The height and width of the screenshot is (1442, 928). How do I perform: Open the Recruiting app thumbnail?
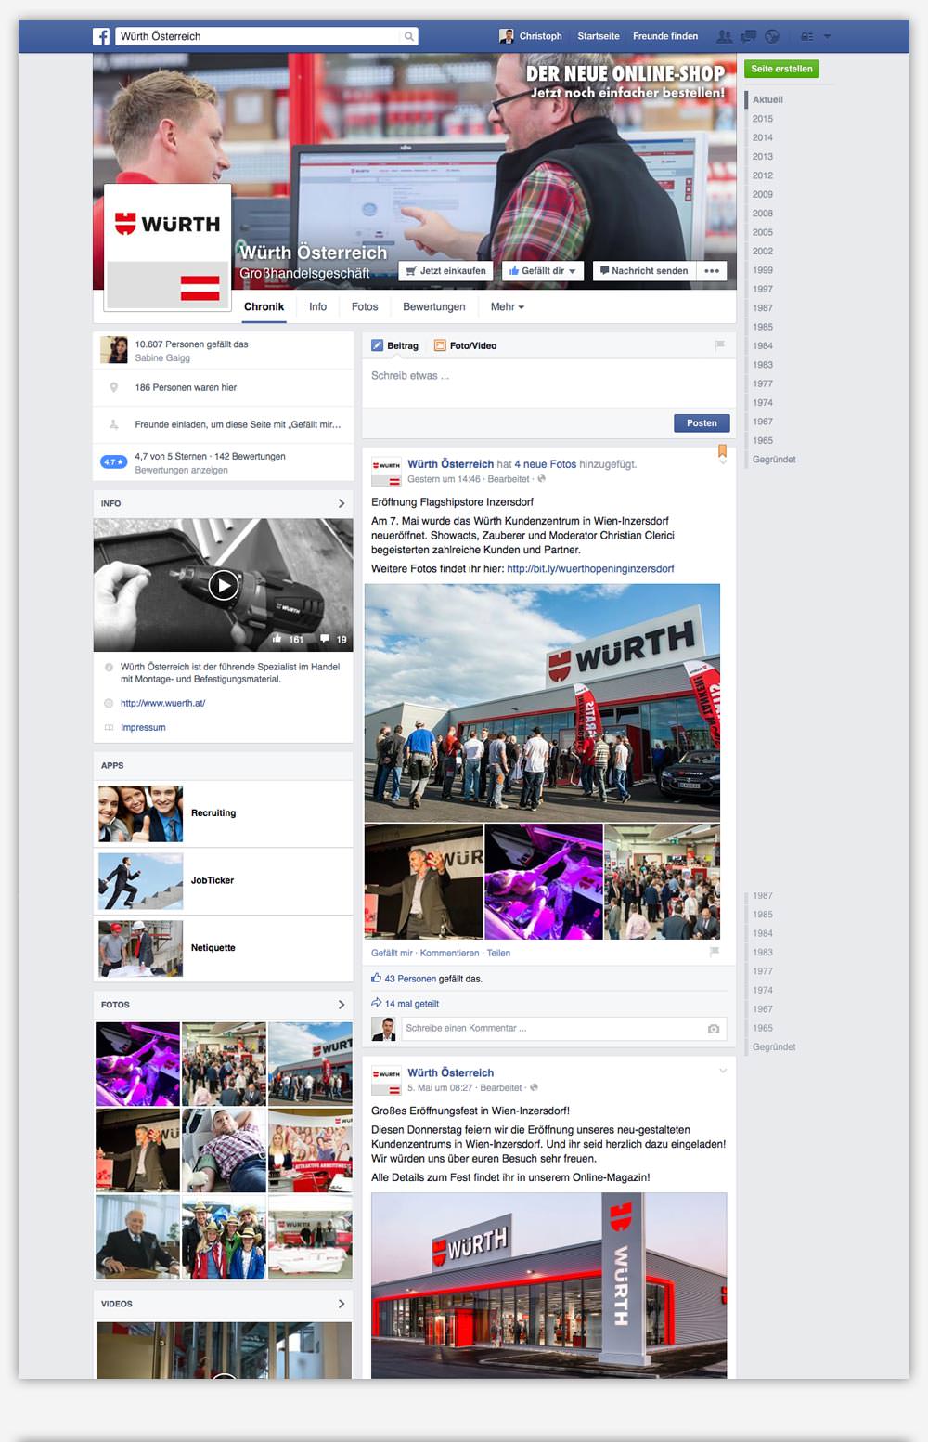[x=141, y=813]
